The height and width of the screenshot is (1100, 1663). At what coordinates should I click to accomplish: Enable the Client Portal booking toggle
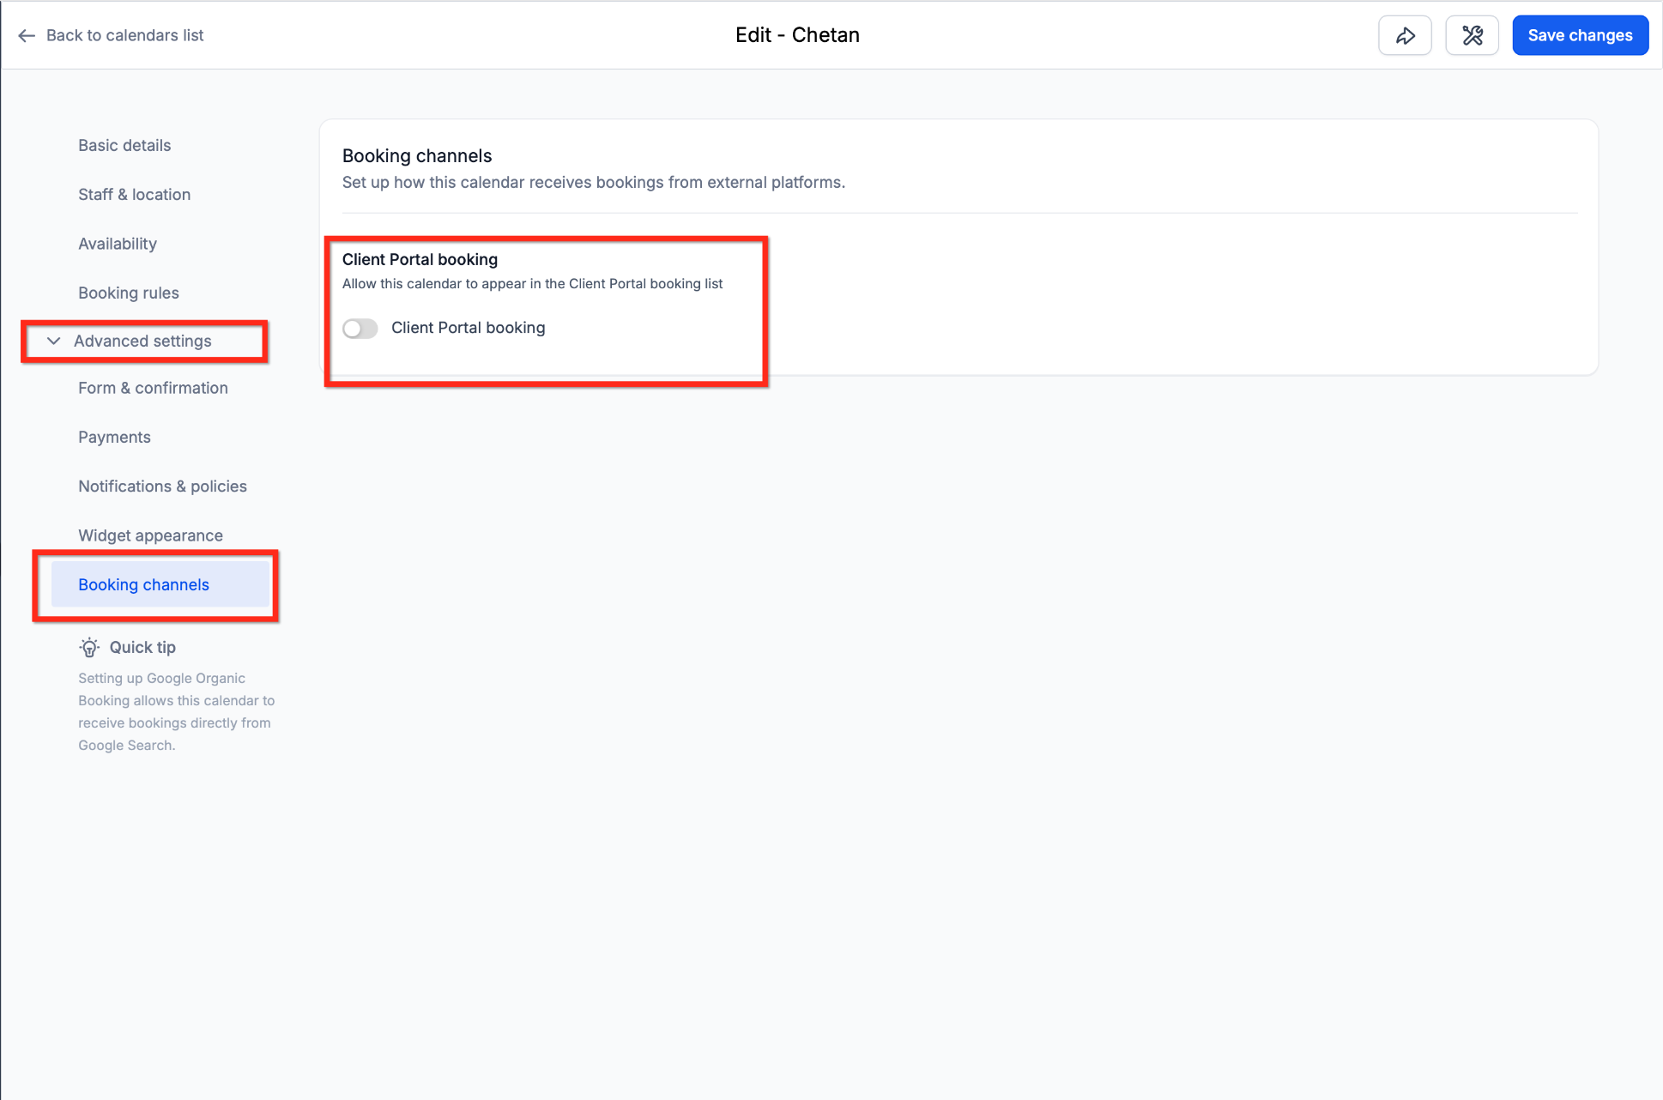pos(360,328)
